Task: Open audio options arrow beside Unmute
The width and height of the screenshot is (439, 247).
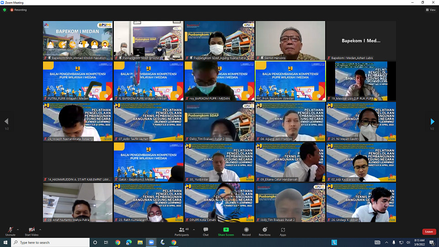Action: tap(18, 230)
